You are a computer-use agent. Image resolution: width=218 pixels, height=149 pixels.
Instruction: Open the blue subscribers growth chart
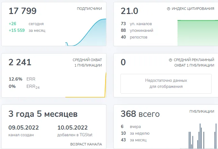click(x=86, y=32)
